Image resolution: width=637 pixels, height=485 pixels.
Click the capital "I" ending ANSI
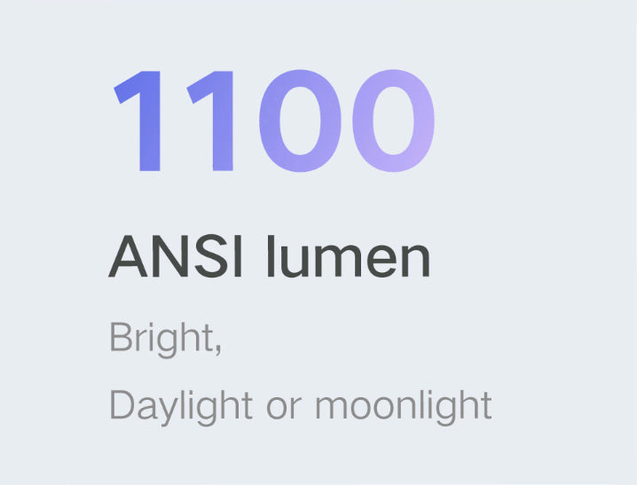(x=242, y=257)
